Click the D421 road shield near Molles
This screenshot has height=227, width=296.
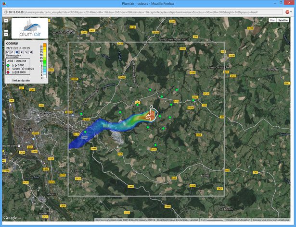[x=220, y=189]
